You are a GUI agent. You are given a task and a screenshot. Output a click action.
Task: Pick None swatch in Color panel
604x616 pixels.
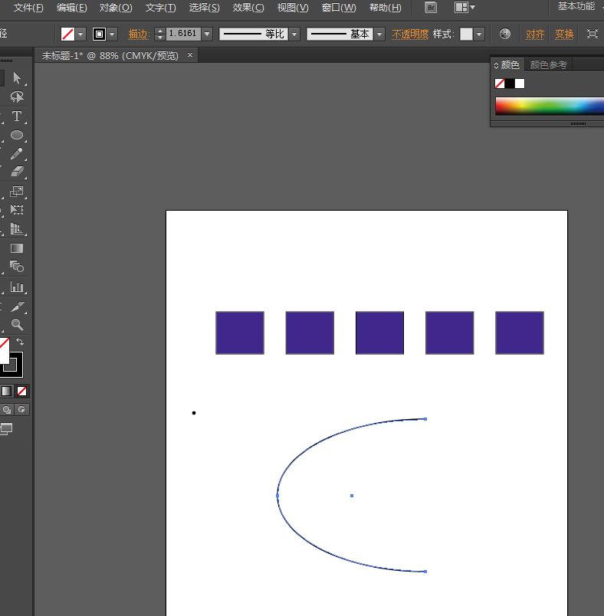point(500,84)
